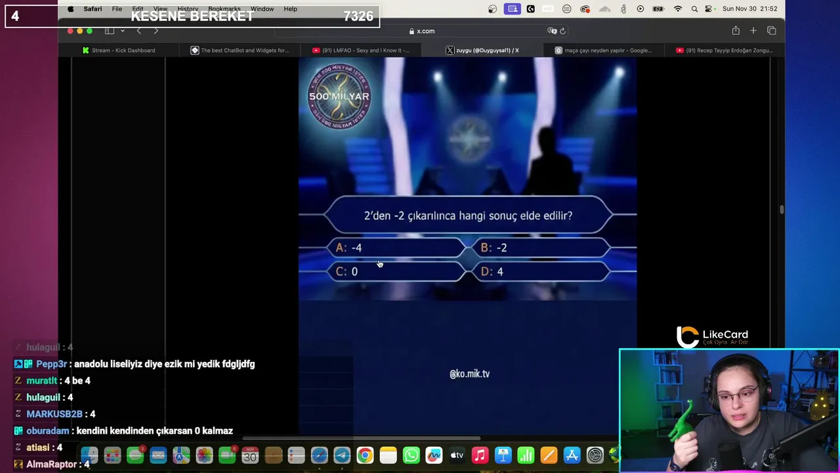Open Google Chrome from the Dock
The width and height of the screenshot is (840, 473).
click(365, 455)
